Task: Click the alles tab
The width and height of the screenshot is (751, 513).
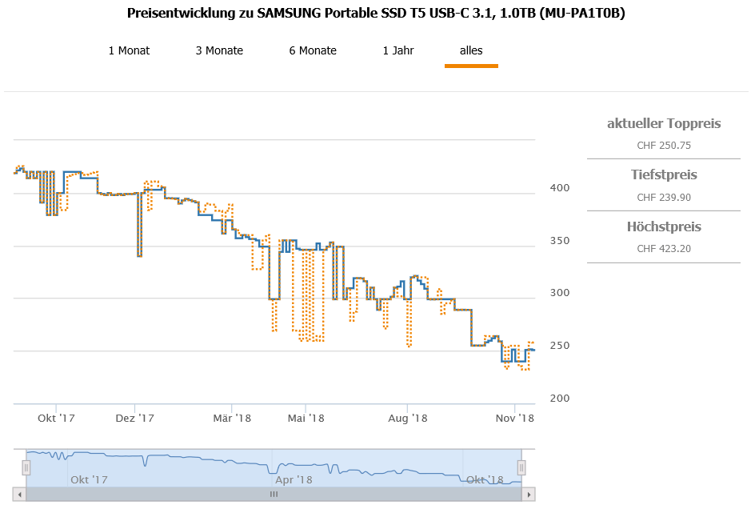Action: coord(471,50)
